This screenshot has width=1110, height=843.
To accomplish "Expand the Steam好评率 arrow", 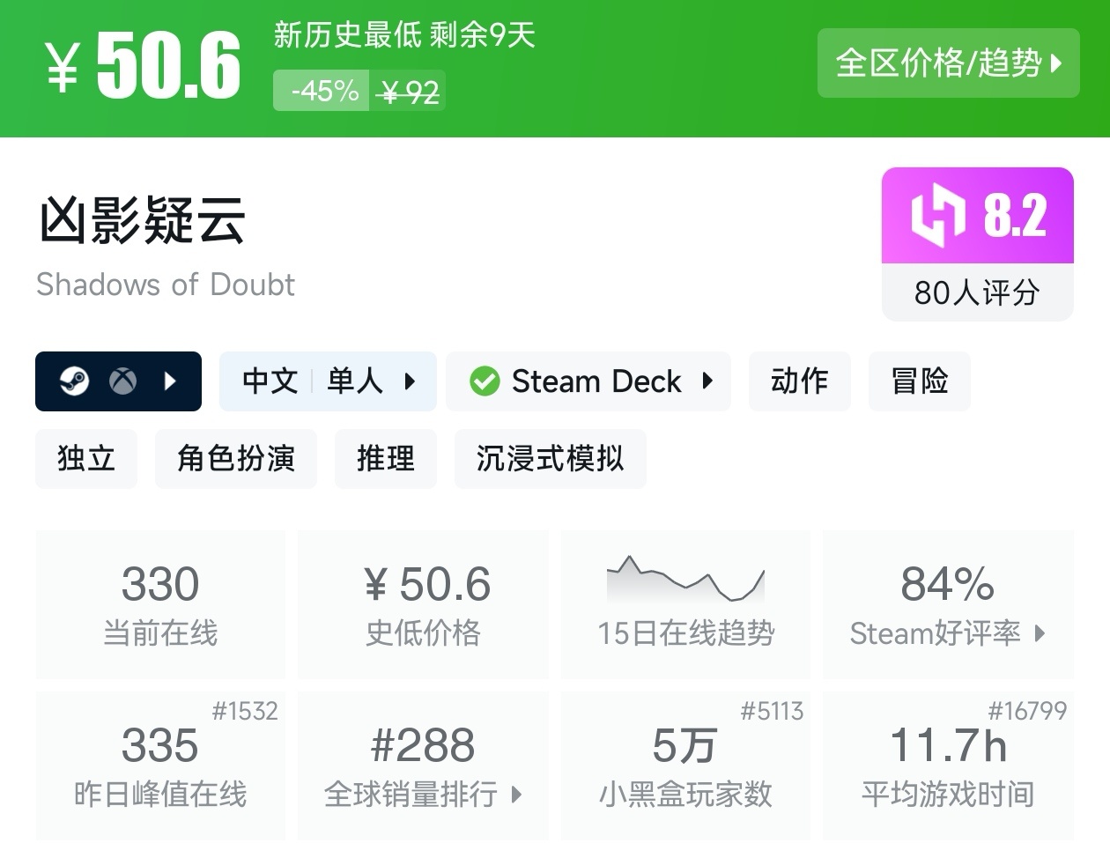I will point(1040,632).
